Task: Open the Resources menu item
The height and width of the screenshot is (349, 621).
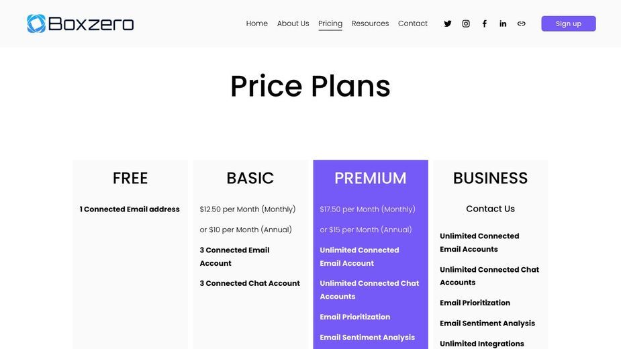Action: [x=371, y=23]
